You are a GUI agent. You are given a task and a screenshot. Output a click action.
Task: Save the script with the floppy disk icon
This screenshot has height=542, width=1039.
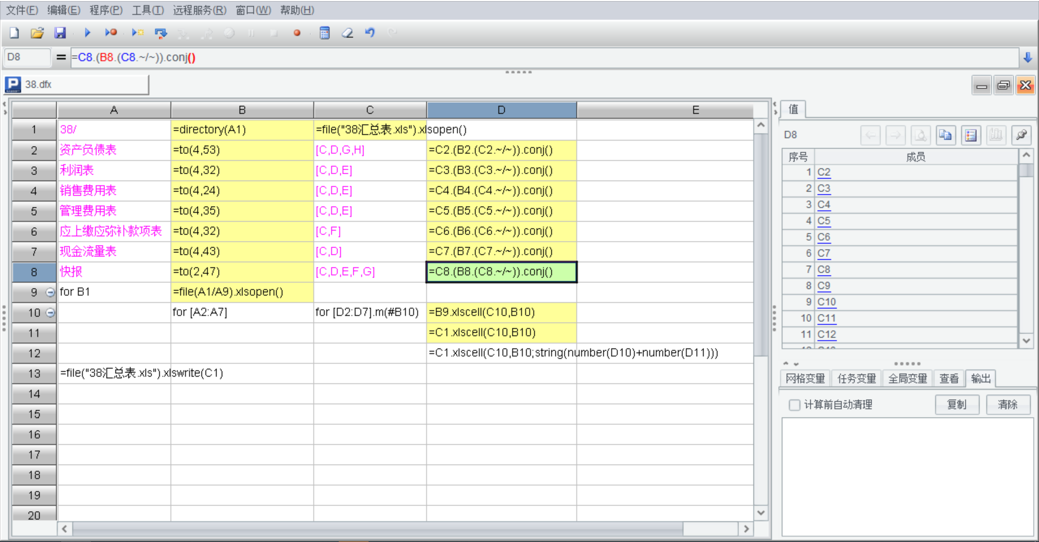click(60, 33)
